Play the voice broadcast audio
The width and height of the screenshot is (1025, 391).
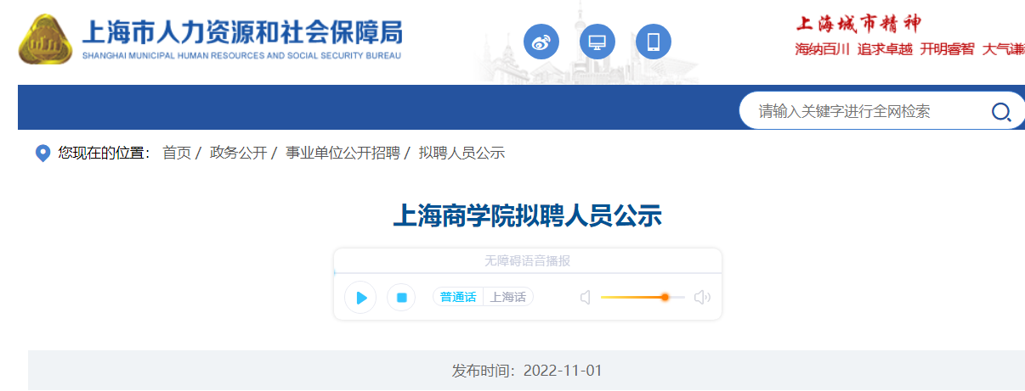point(360,298)
